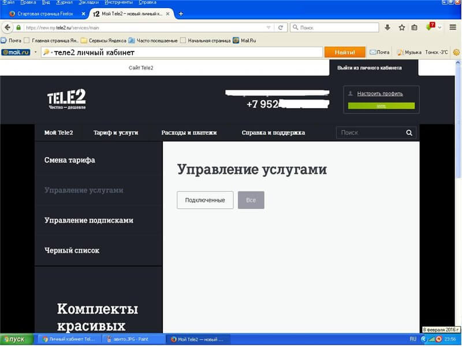The image size is (462, 347).
Task: Click the RU language indicator in tray
Action: 413,339
